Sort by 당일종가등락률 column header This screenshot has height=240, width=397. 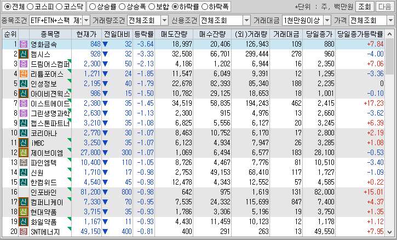360,34
